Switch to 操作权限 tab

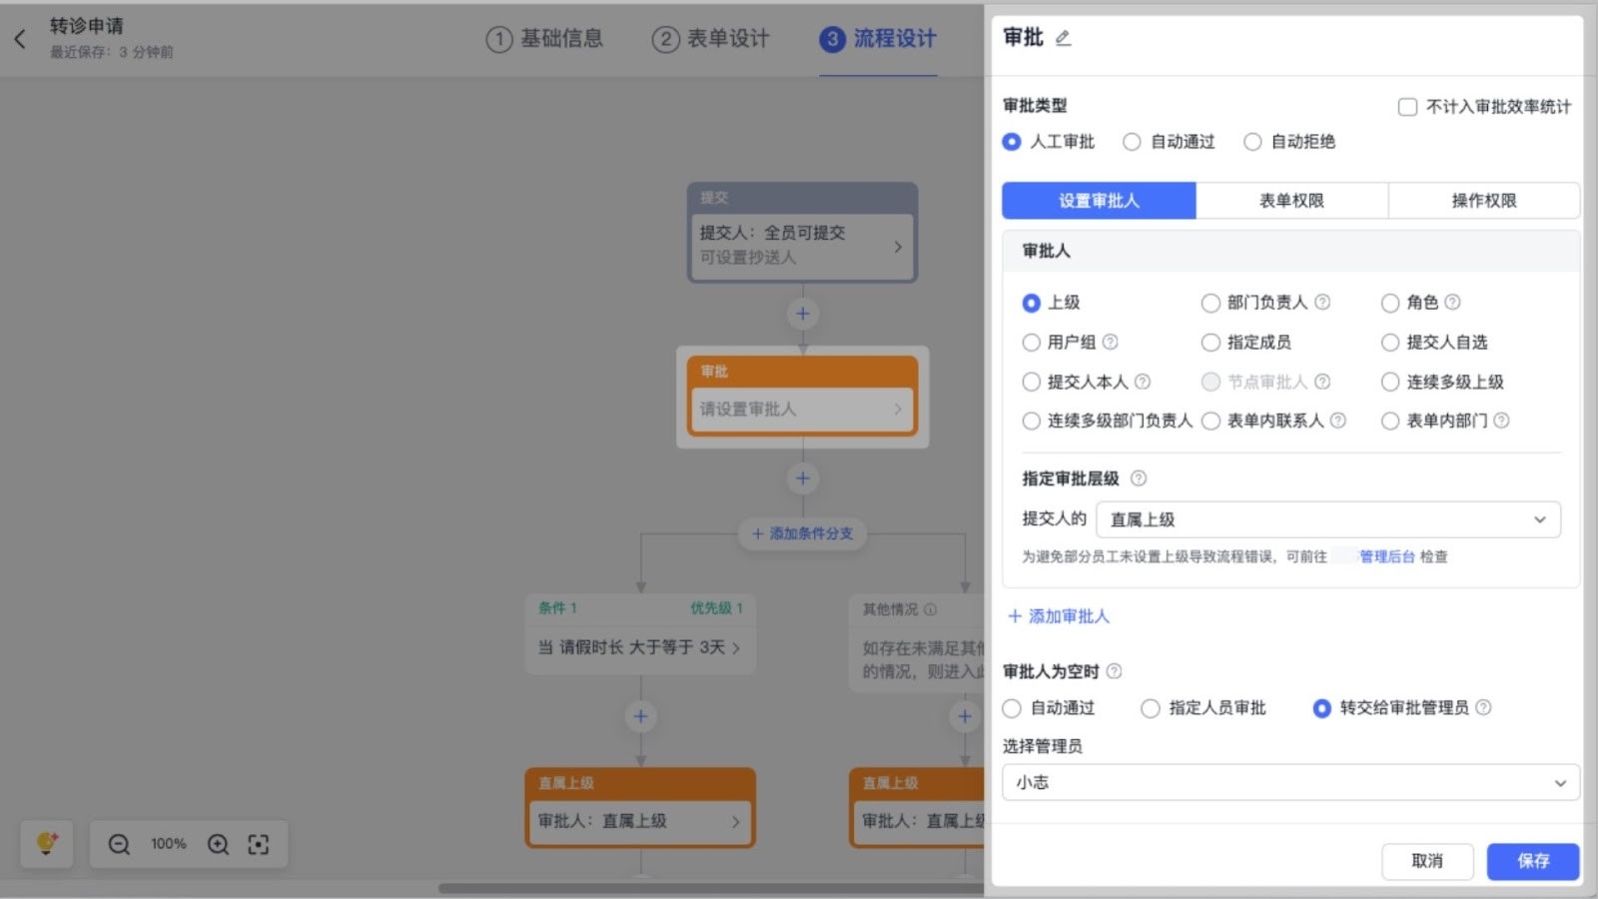click(x=1484, y=201)
